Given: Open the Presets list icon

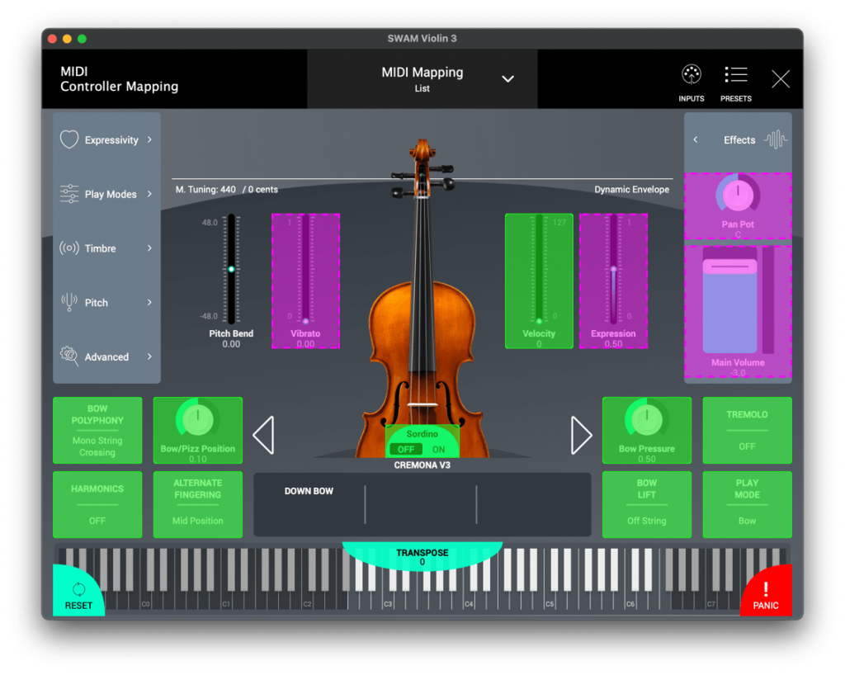Looking at the screenshot, I should (735, 75).
